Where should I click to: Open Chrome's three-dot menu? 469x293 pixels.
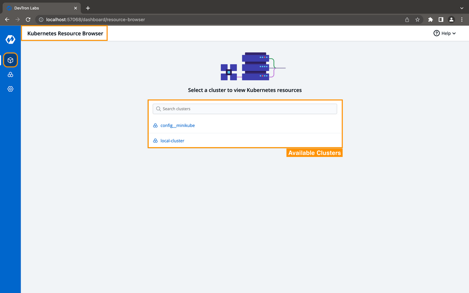[x=462, y=20]
